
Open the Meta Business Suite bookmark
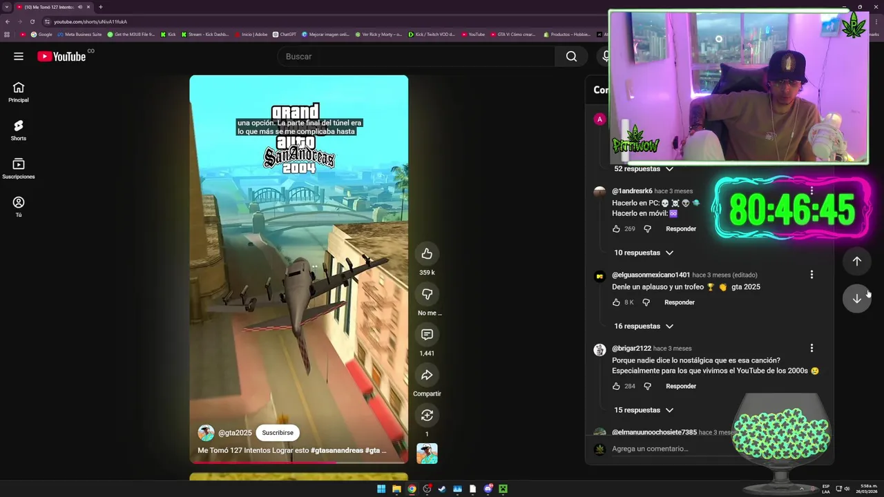coord(79,35)
